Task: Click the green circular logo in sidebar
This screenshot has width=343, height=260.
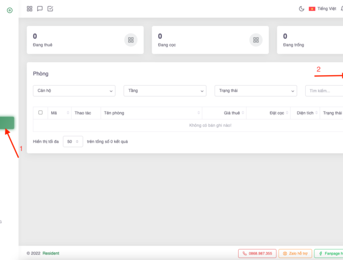Action: pyautogui.click(x=9, y=10)
